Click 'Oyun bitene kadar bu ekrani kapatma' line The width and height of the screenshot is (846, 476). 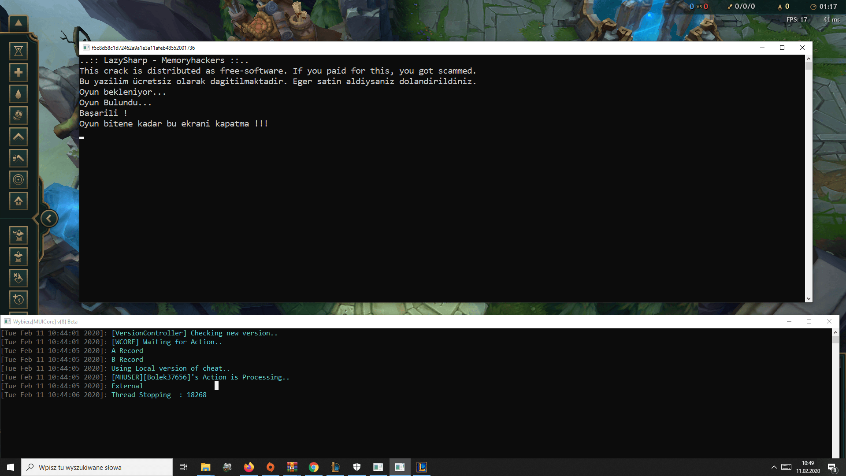click(174, 124)
